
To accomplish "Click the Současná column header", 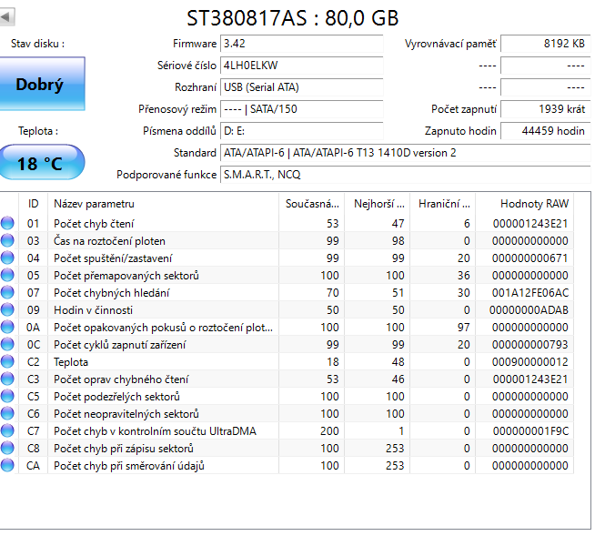I will (x=311, y=204).
